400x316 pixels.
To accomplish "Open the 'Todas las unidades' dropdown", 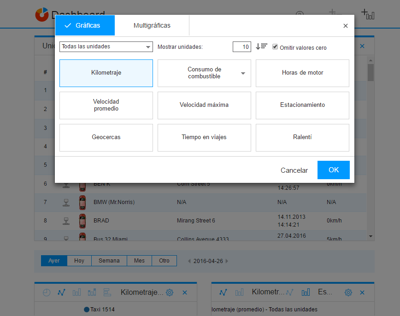I will (x=106, y=47).
